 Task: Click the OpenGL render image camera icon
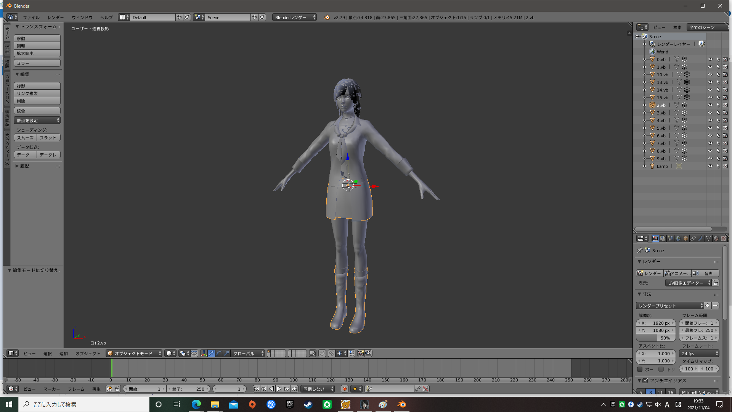click(361, 353)
